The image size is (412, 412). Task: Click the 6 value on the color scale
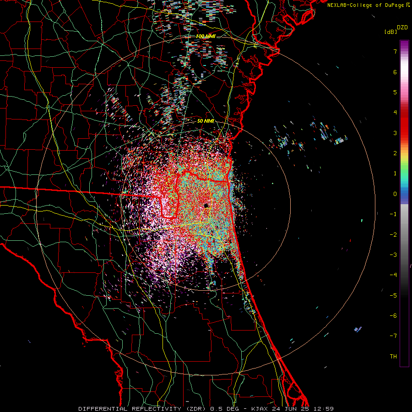(395, 72)
